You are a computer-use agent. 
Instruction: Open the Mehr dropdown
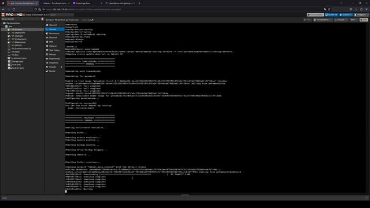[353, 20]
